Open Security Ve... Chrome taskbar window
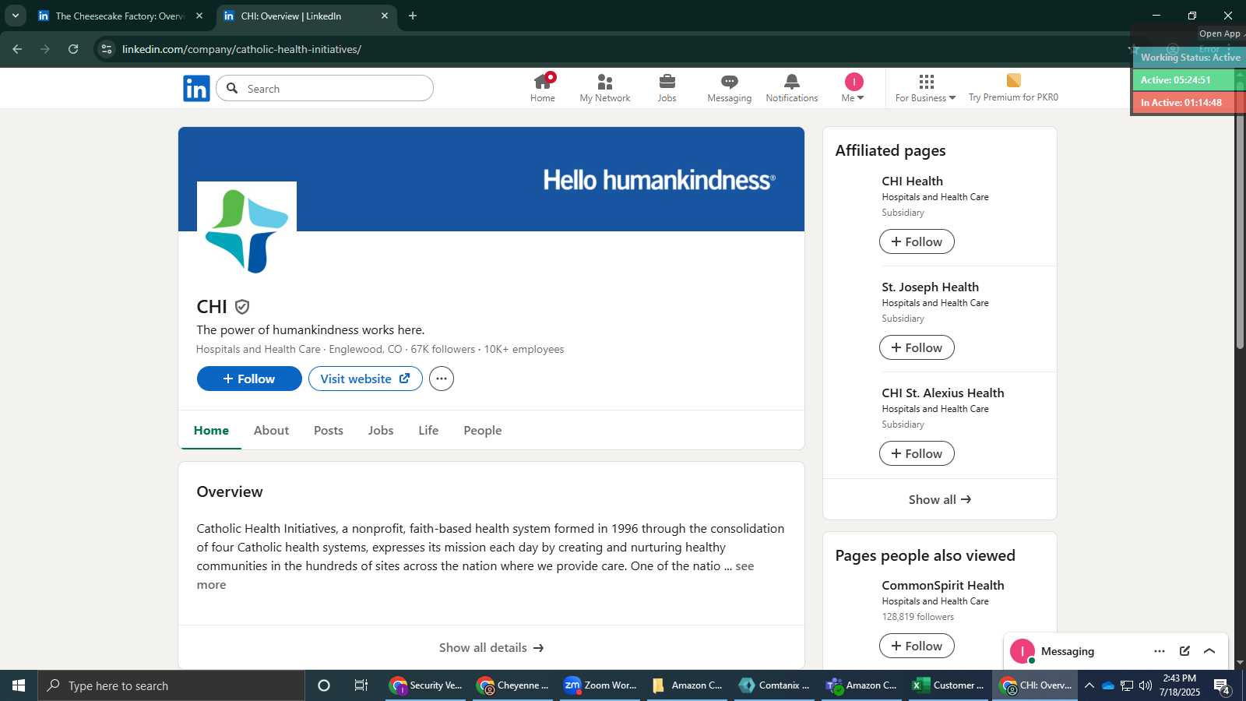The image size is (1246, 701). (x=426, y=685)
